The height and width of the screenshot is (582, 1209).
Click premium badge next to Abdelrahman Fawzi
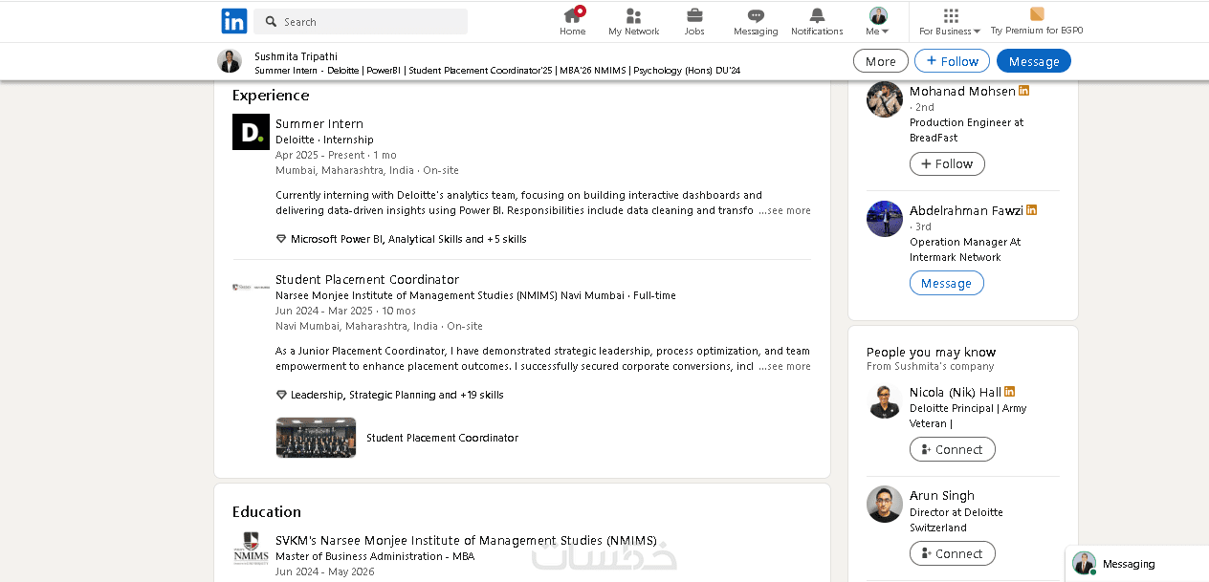point(1032,210)
